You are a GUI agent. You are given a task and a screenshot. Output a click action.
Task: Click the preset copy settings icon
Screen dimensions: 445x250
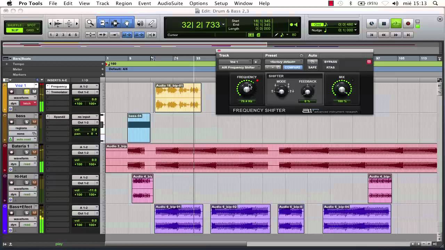278,67
